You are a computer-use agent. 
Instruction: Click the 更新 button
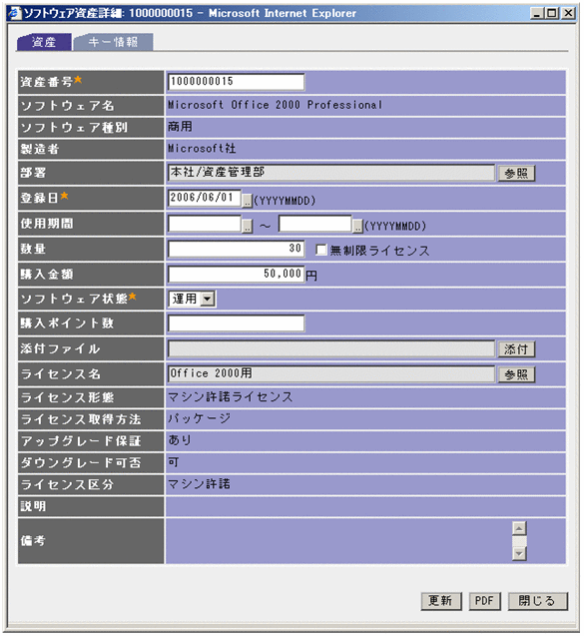coord(441,601)
